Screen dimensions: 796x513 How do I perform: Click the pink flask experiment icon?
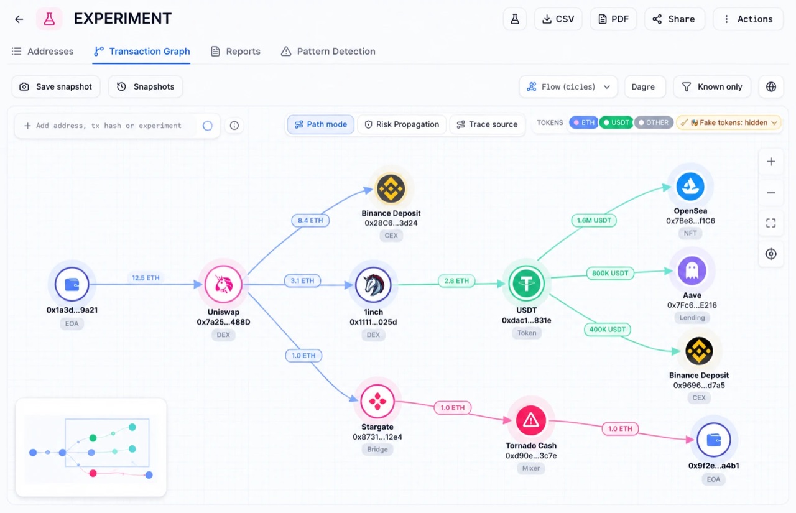tap(49, 19)
